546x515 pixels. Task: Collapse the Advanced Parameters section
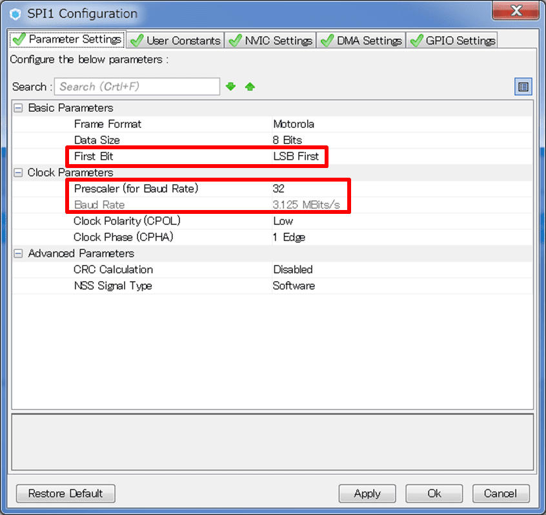pyautogui.click(x=18, y=253)
